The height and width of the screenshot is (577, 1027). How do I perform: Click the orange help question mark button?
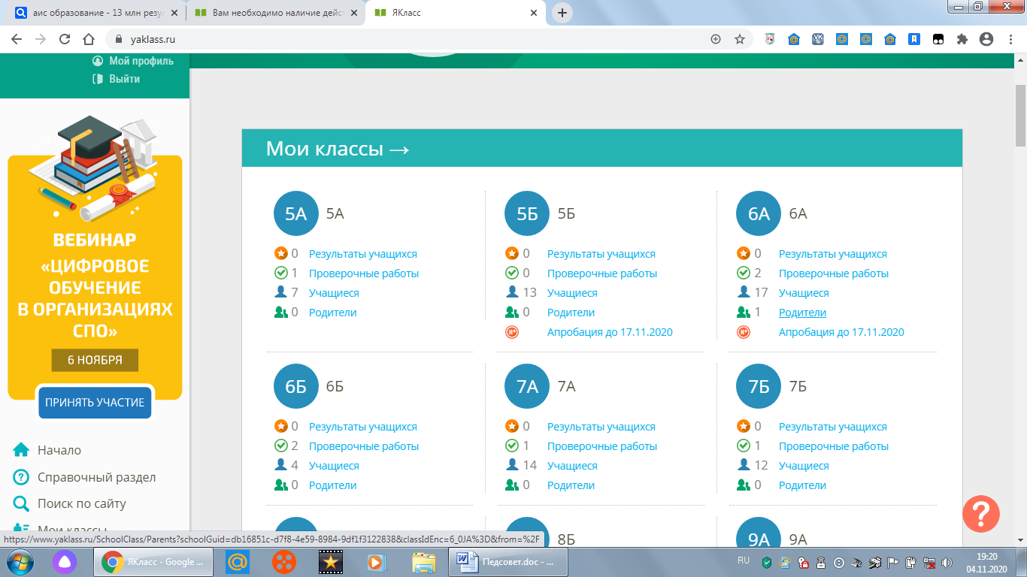[x=981, y=515]
